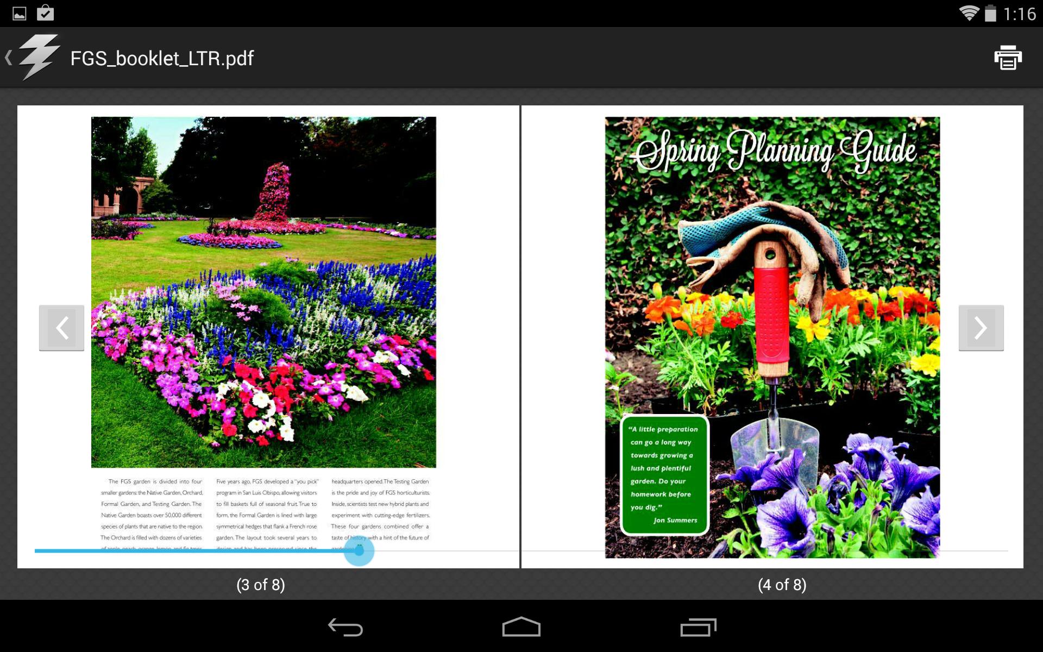Tap the (4 of 8) page label
The image size is (1043, 652).
coord(782,585)
